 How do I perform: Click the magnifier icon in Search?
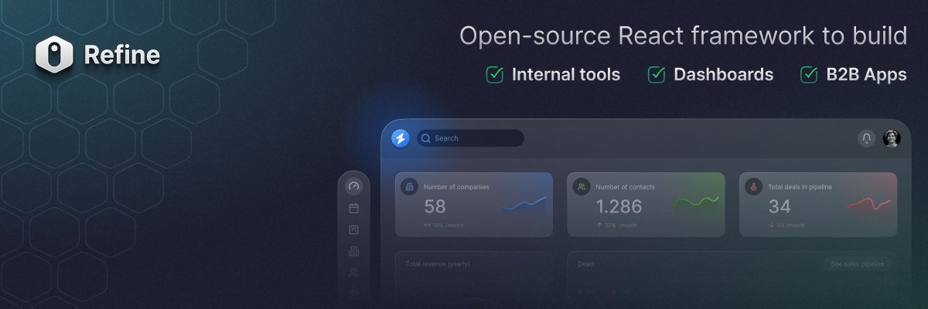pos(425,138)
